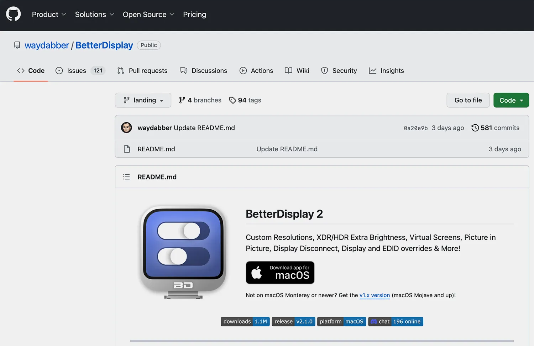Click the chat 196 online badge

pyautogui.click(x=396, y=321)
